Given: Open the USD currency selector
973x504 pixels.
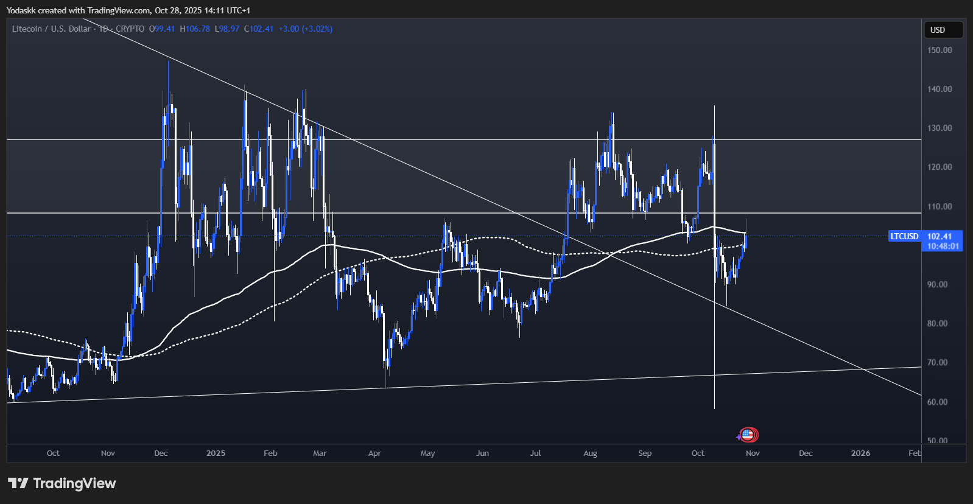Looking at the screenshot, I should click(x=943, y=30).
